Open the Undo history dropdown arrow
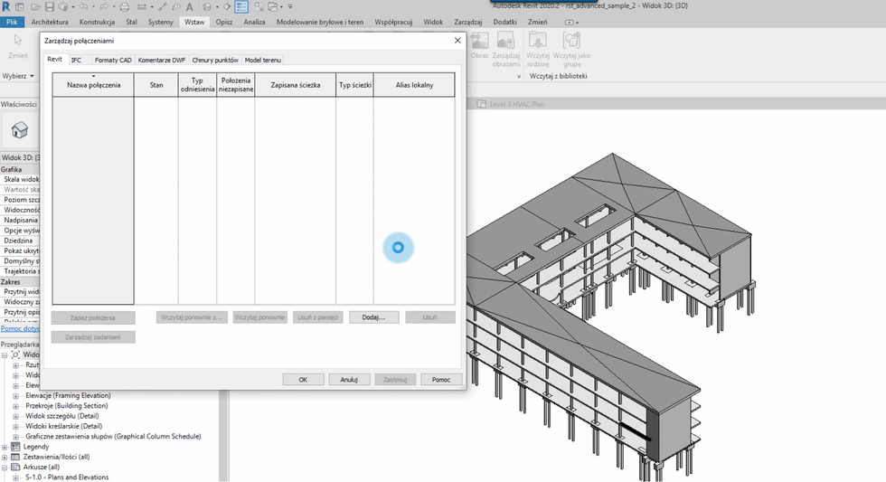886x482 pixels. 93,7
